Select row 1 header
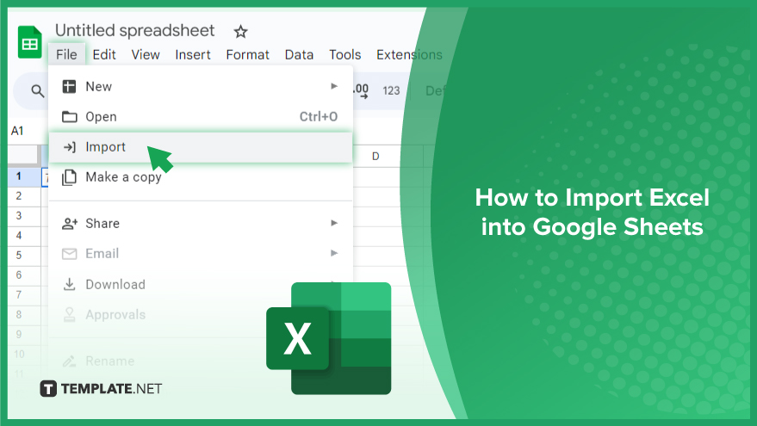757x426 pixels. 19,176
